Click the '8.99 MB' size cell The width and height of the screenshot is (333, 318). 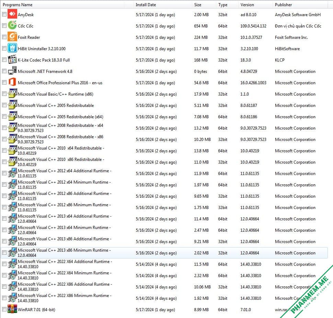[201, 310]
